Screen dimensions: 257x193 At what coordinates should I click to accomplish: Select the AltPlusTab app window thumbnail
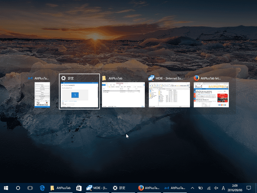tap(42, 95)
